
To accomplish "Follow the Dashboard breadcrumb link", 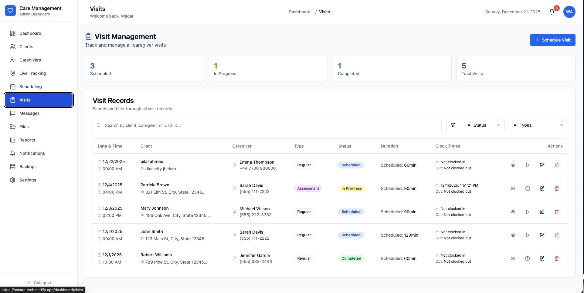I will (x=299, y=12).
